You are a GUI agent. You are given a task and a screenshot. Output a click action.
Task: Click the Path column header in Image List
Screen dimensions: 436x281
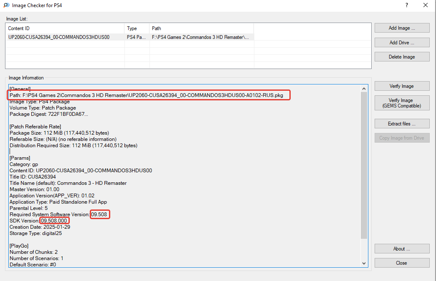tap(201, 28)
